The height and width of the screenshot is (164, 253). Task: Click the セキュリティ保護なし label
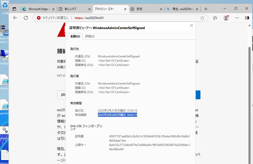56,18
